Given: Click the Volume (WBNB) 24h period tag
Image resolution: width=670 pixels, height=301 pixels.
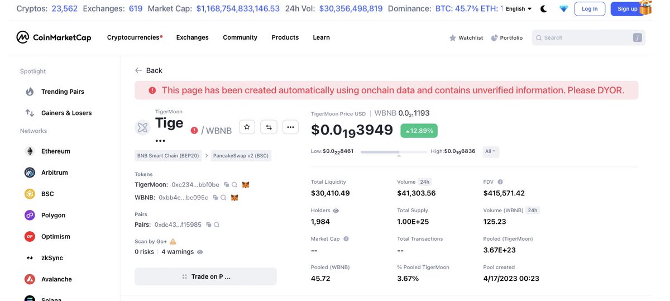Looking at the screenshot, I should 533,211.
